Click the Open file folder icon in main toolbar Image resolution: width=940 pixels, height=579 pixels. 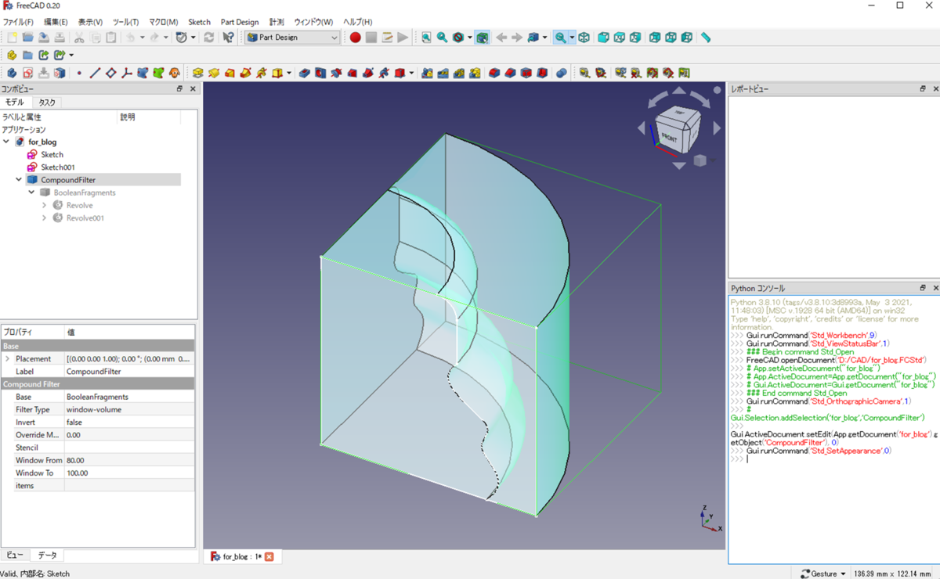[x=27, y=37]
